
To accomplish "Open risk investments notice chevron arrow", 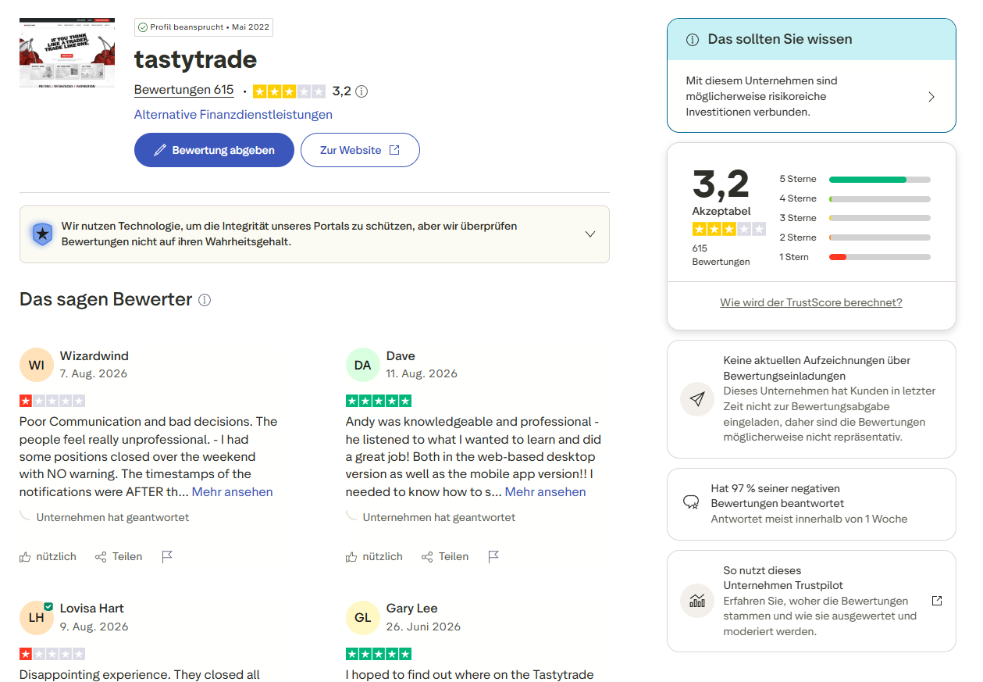I will tap(931, 97).
